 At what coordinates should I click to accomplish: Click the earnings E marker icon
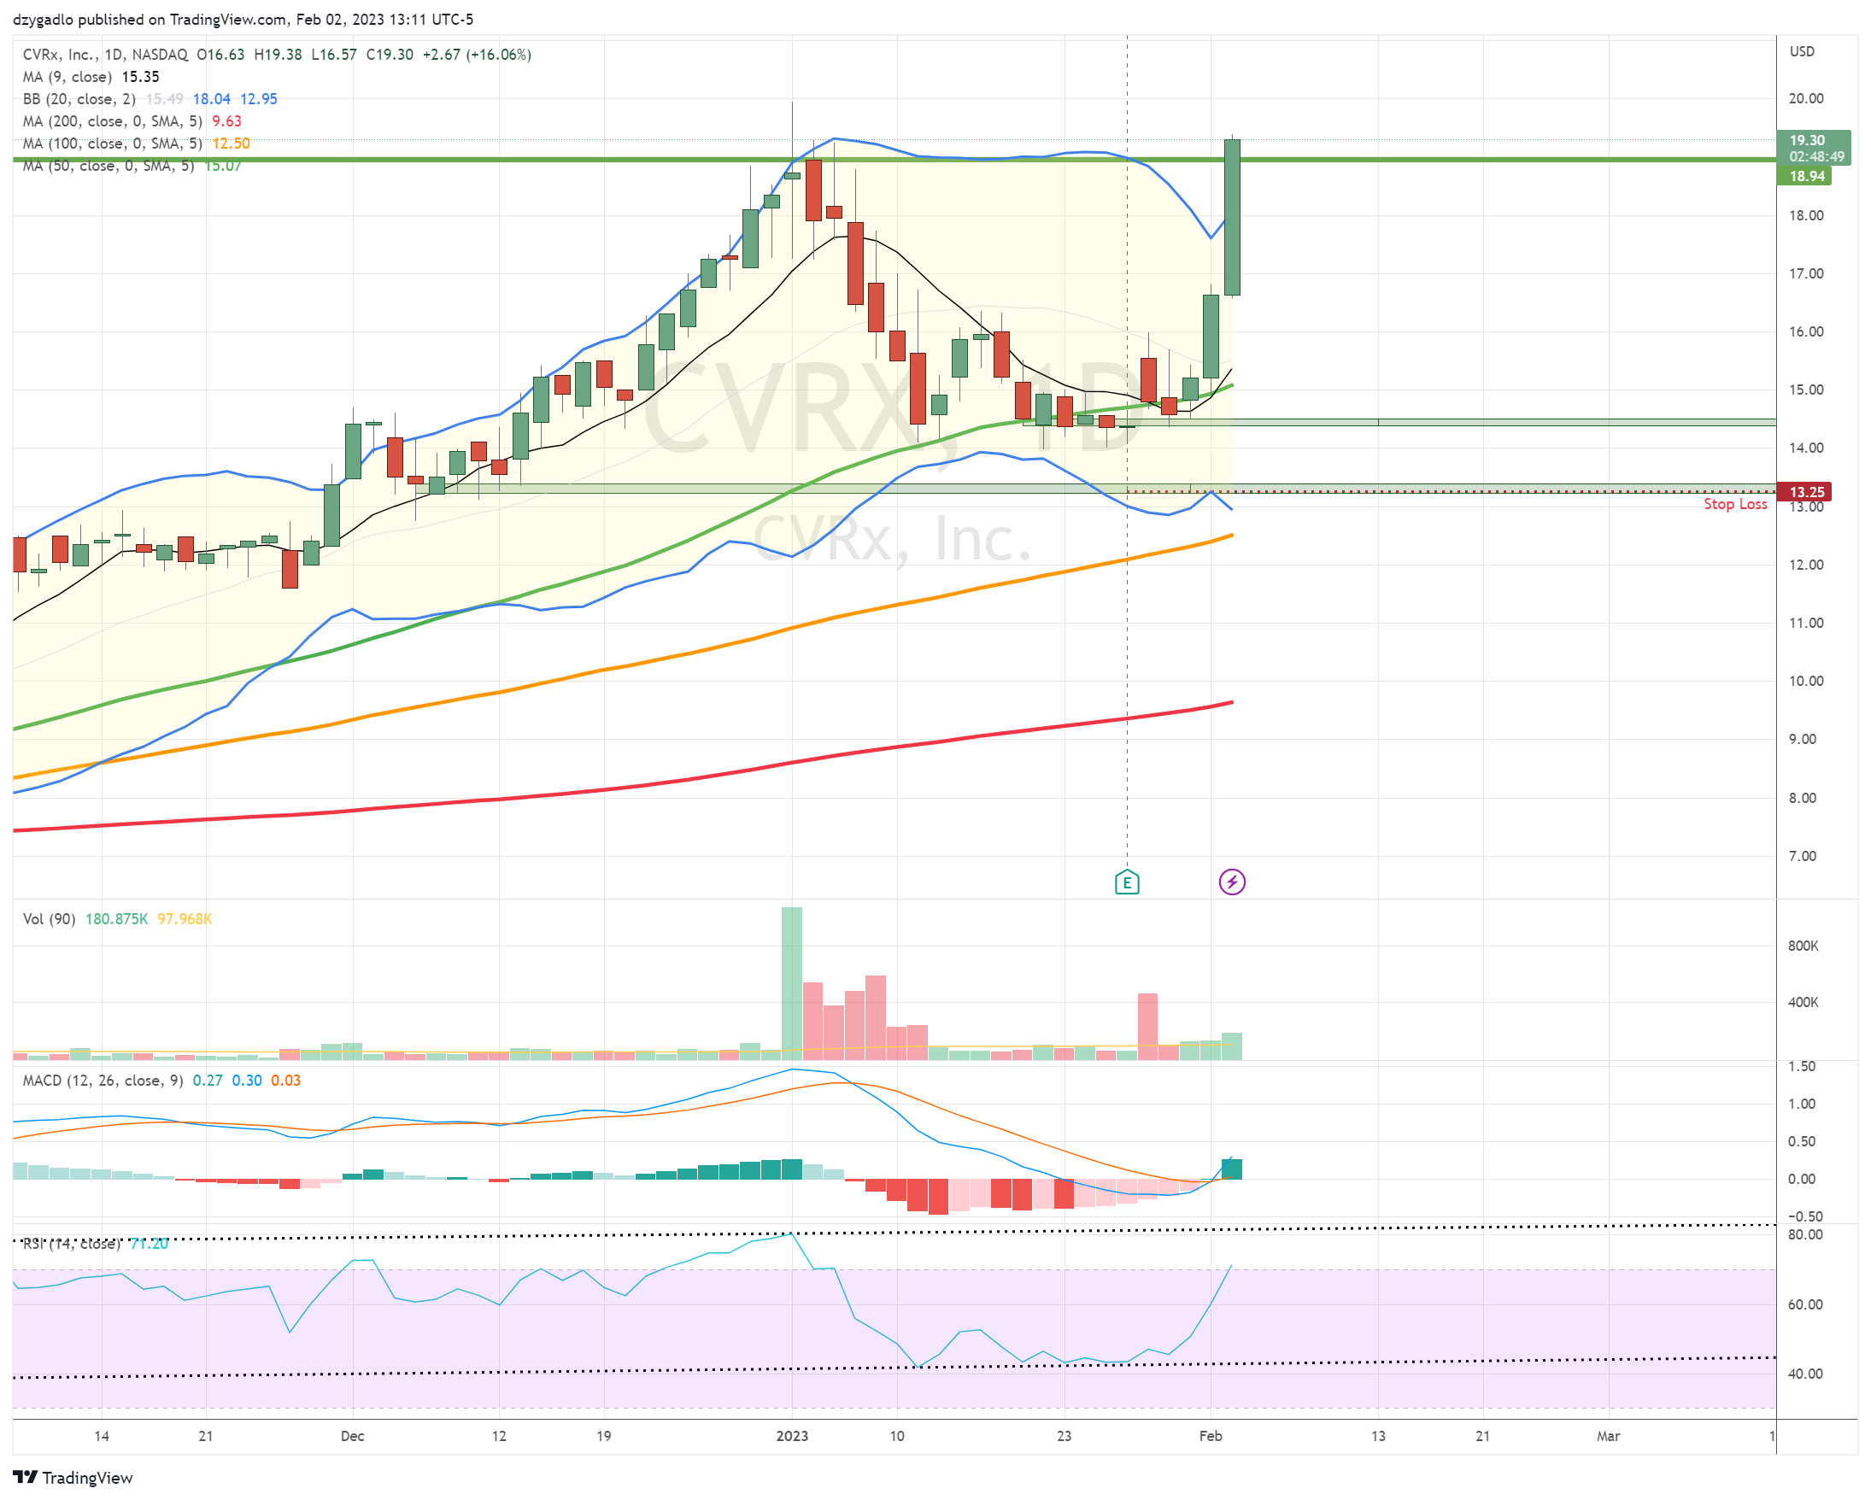tap(1126, 883)
